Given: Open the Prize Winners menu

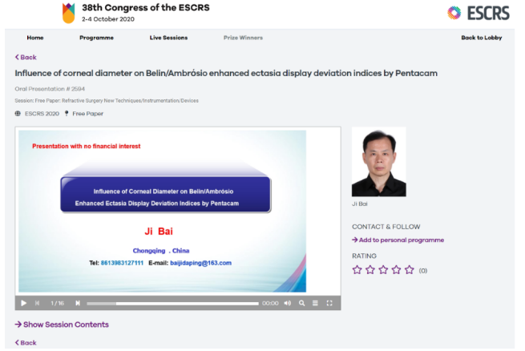Looking at the screenshot, I should pos(243,38).
